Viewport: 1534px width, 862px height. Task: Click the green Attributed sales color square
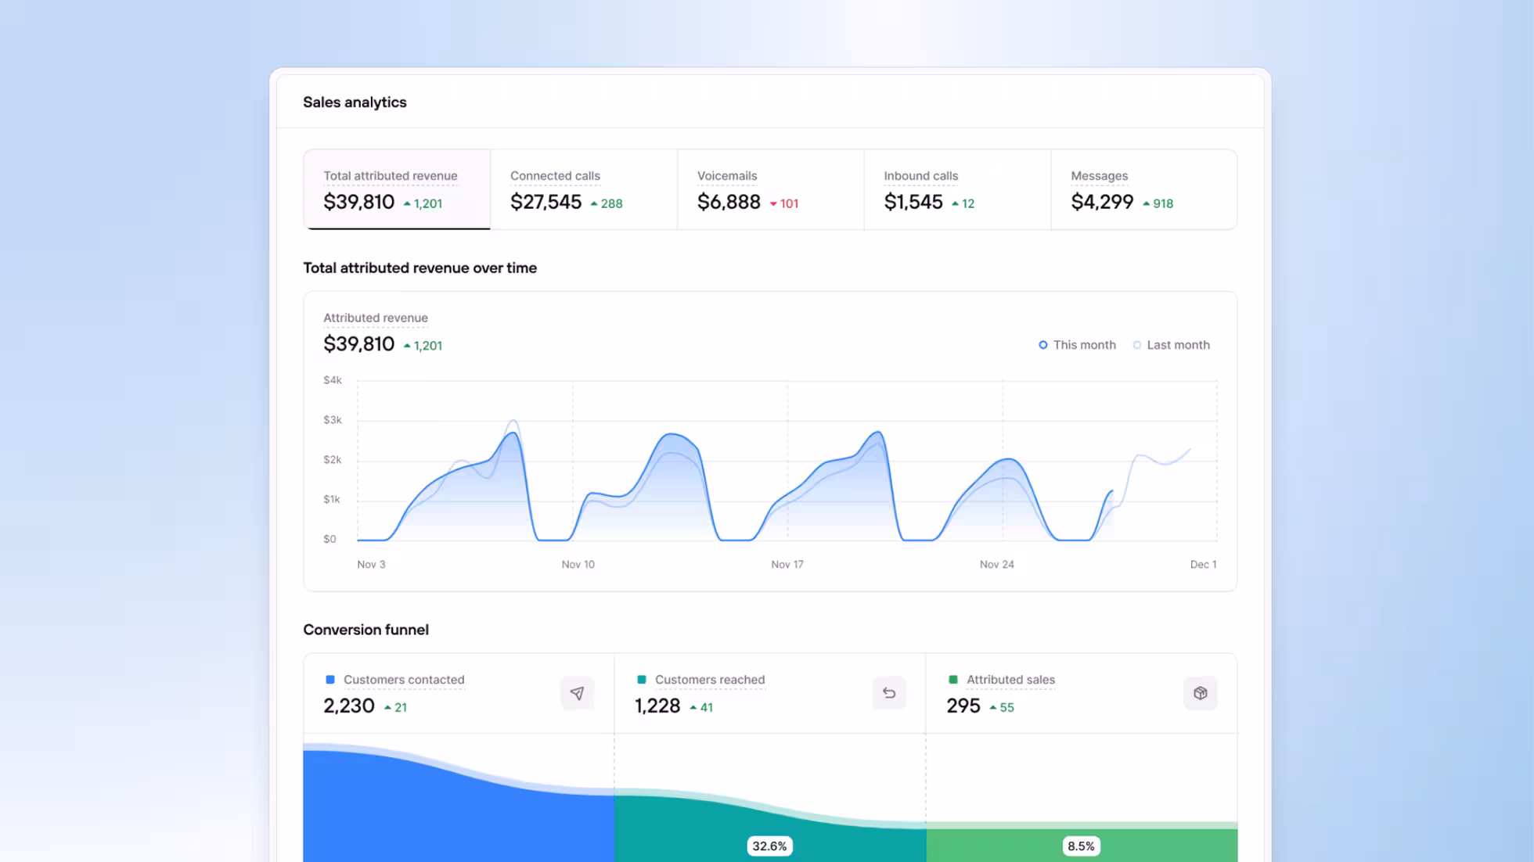953,680
